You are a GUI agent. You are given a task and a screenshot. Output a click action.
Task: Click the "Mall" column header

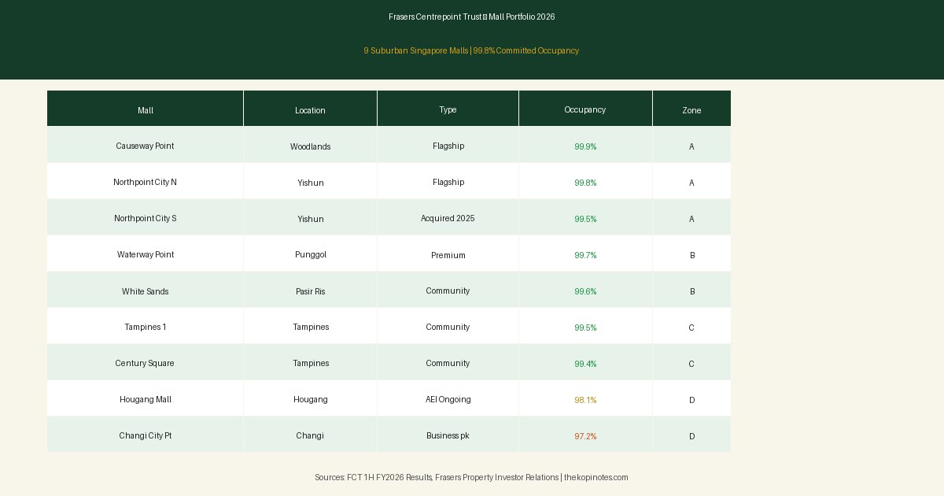(146, 110)
